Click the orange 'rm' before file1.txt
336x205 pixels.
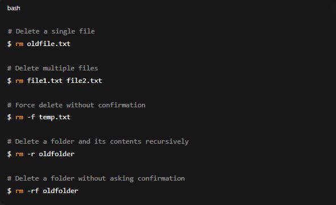click(19, 81)
